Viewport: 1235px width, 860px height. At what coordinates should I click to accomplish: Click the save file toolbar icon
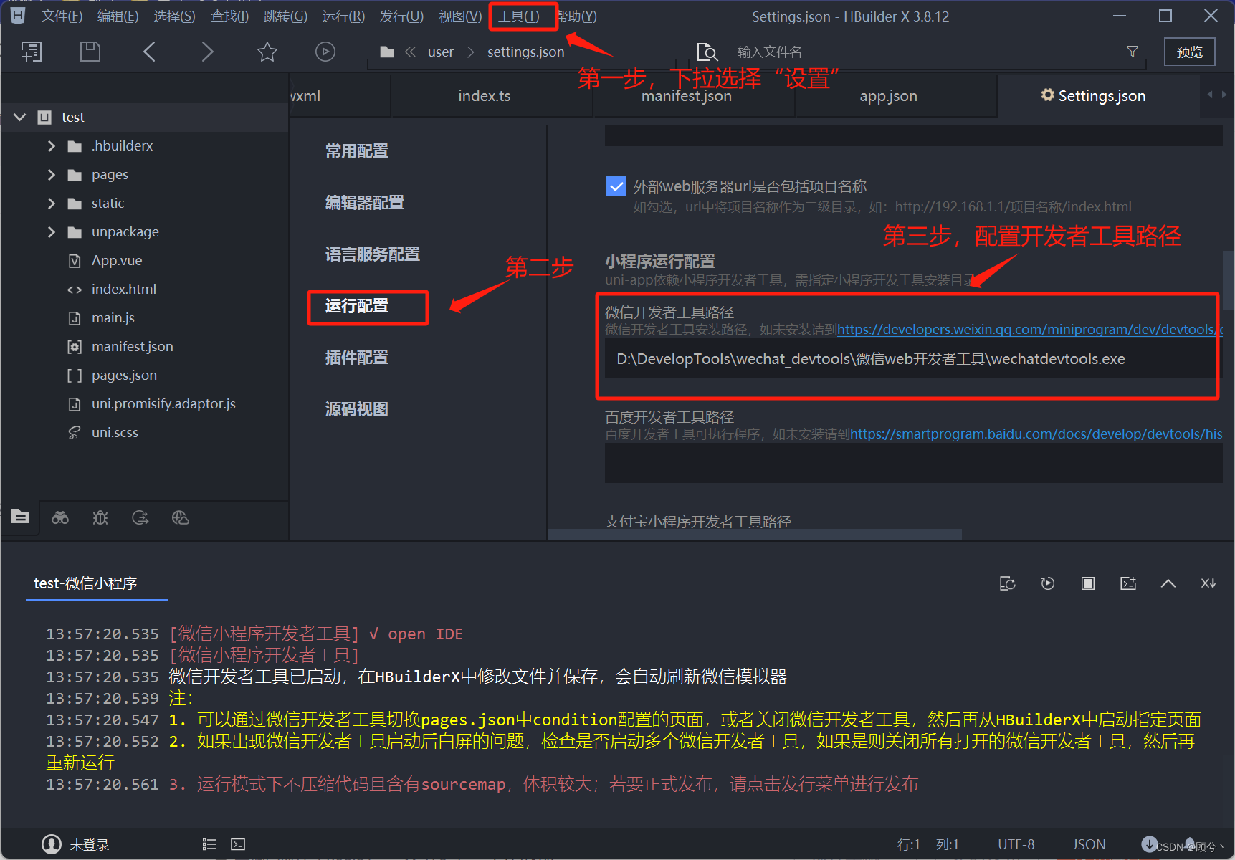coord(90,52)
